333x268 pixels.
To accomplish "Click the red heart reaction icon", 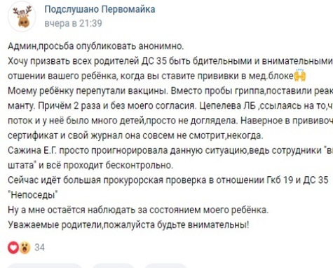I will pos(13,248).
